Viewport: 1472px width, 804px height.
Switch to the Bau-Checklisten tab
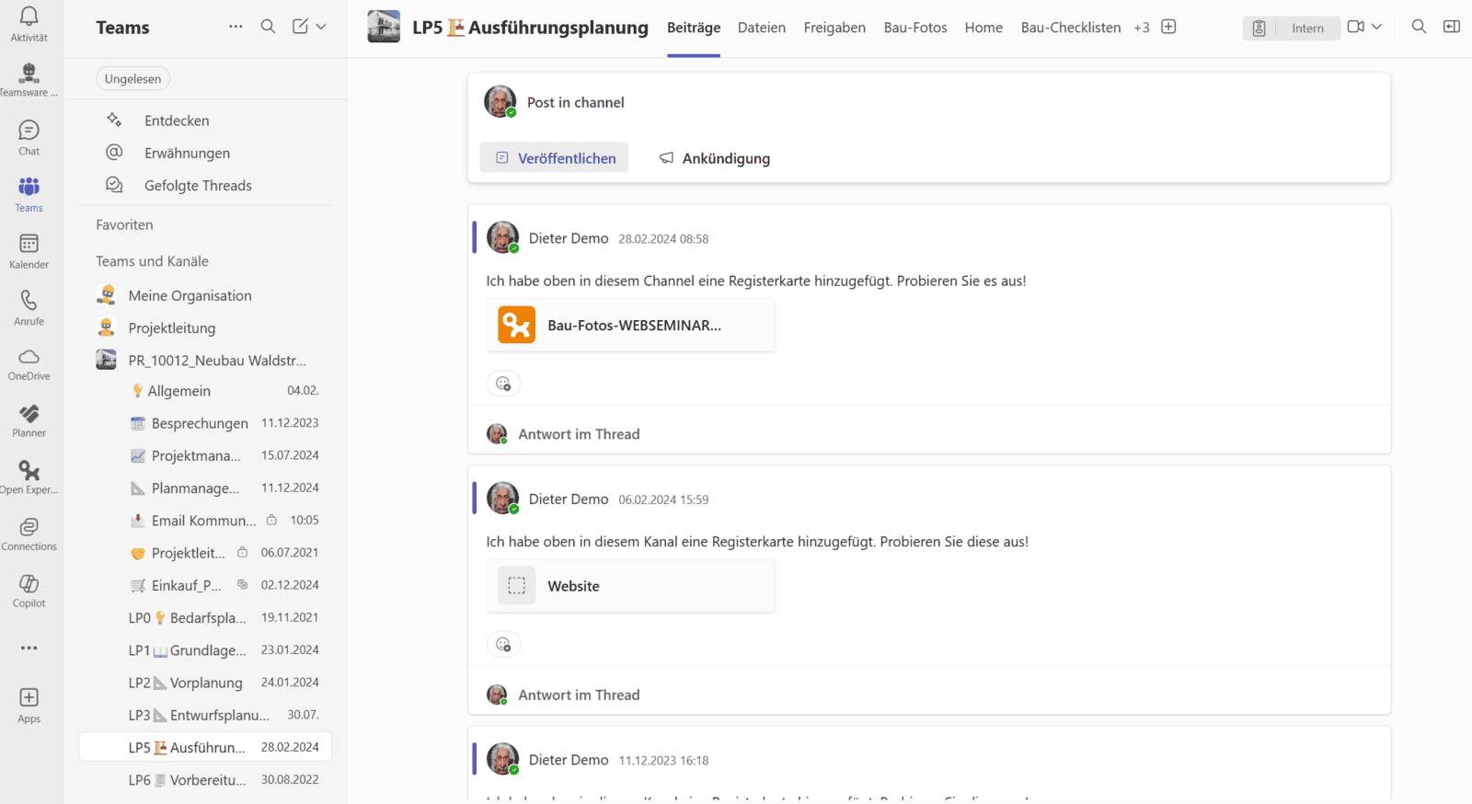pos(1070,28)
